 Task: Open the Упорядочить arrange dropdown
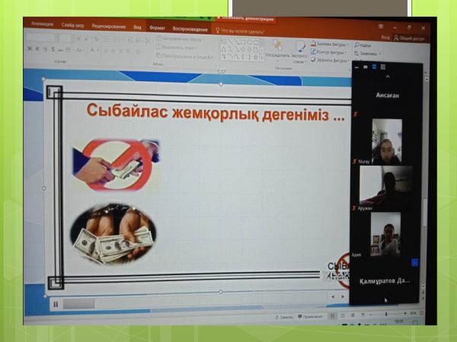[x=276, y=55]
